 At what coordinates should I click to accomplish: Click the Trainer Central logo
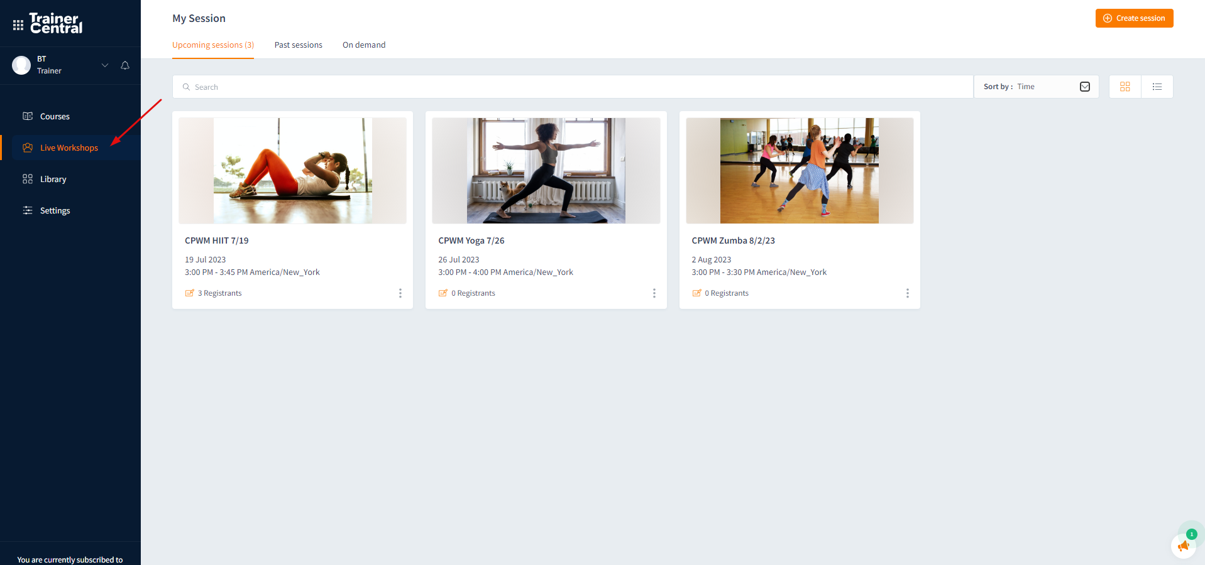pyautogui.click(x=56, y=23)
